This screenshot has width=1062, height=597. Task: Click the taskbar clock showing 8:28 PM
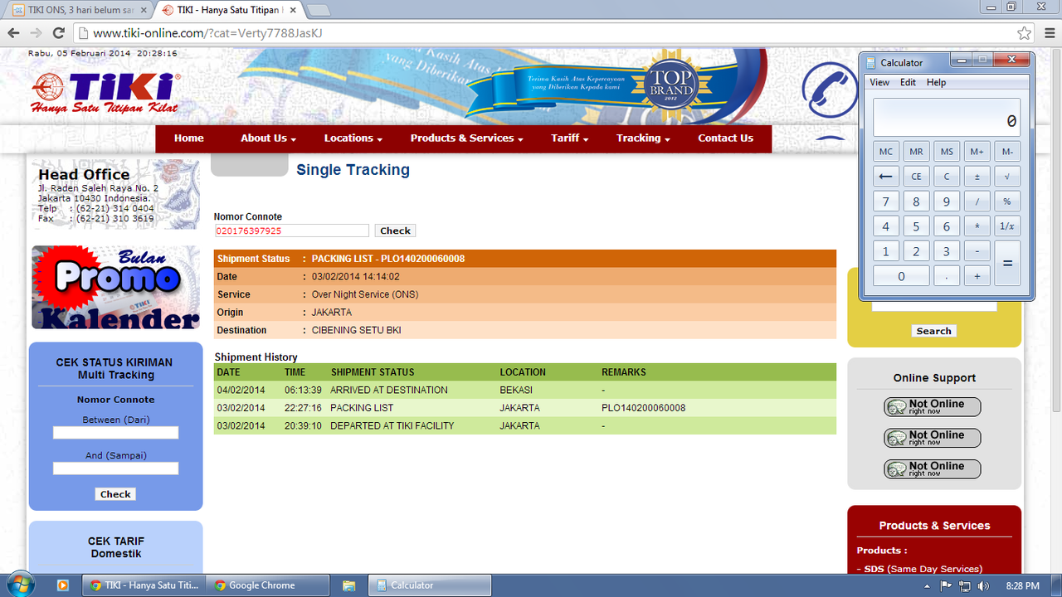(x=1023, y=585)
